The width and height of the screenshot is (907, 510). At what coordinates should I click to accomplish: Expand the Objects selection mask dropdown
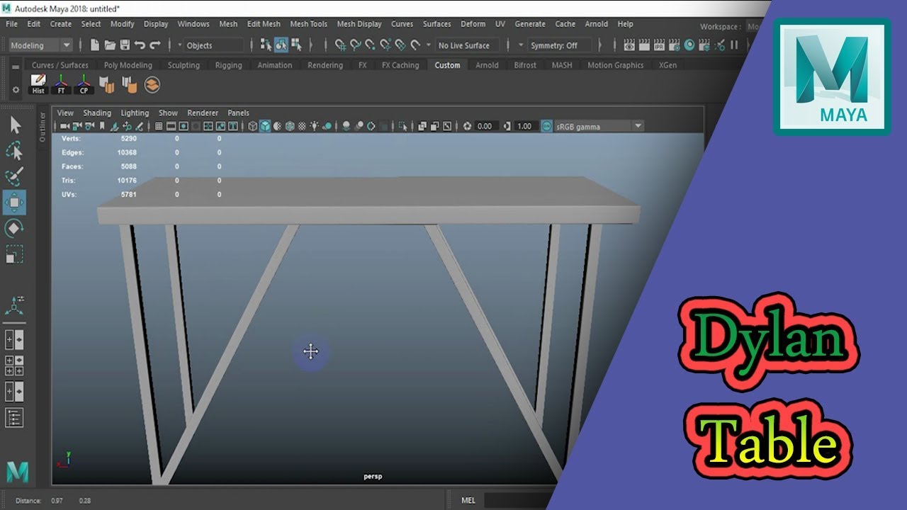213,45
